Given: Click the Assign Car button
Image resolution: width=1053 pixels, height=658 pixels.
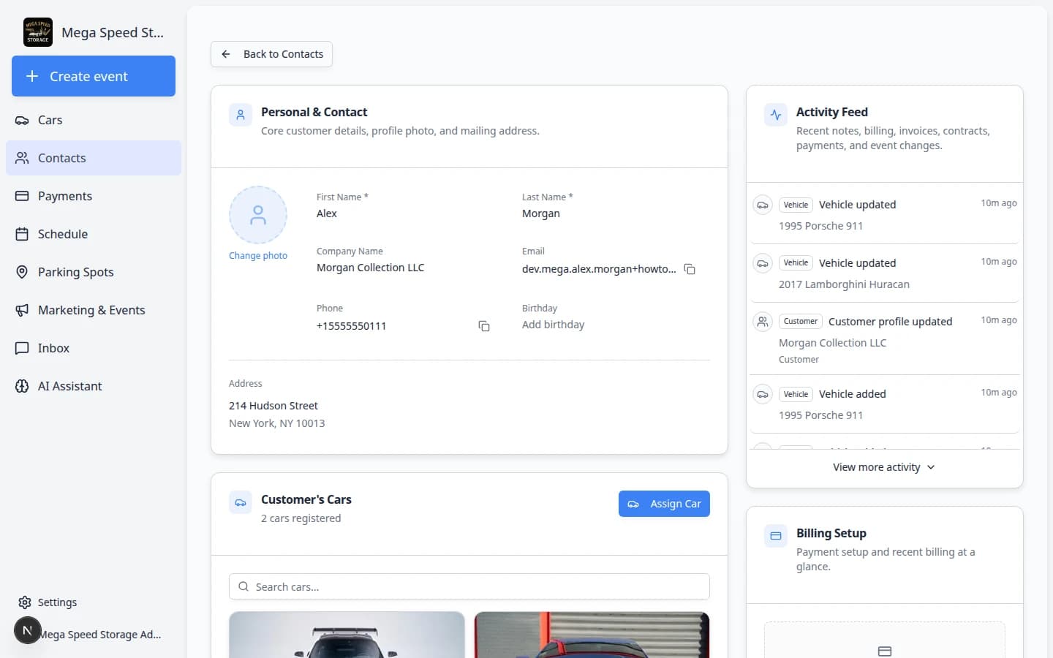Looking at the screenshot, I should [x=664, y=504].
